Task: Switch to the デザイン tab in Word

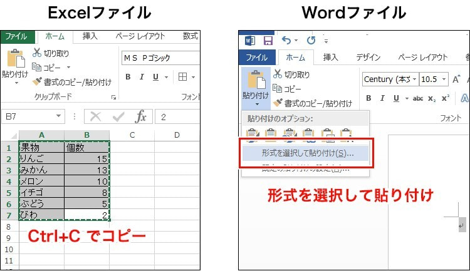Action: pyautogui.click(x=368, y=58)
